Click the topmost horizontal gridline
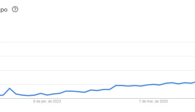The image size is (195, 112). point(97,42)
